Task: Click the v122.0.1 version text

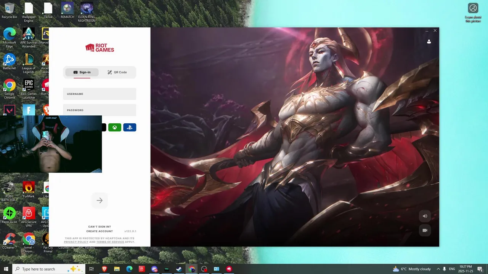Action: 130,231
